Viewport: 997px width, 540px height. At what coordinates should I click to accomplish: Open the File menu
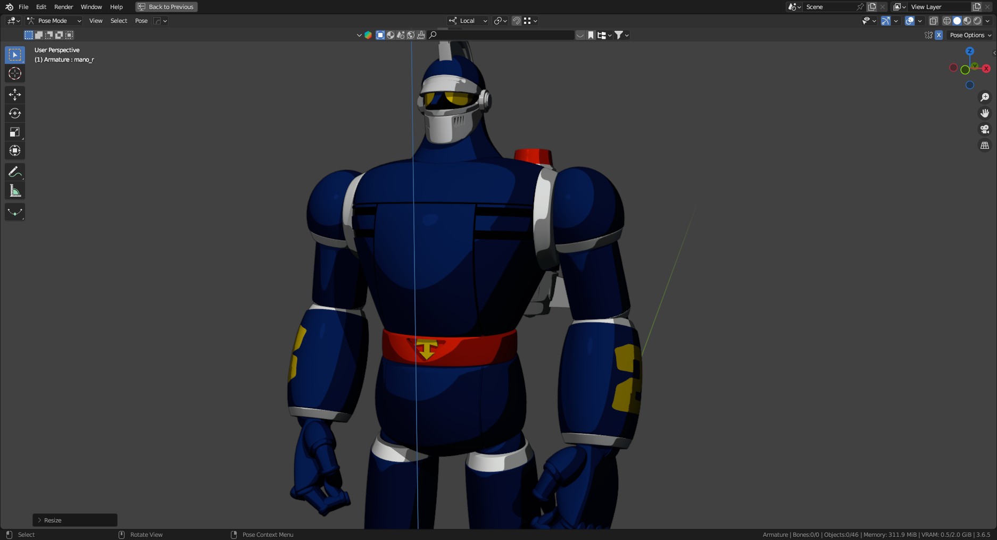tap(23, 7)
